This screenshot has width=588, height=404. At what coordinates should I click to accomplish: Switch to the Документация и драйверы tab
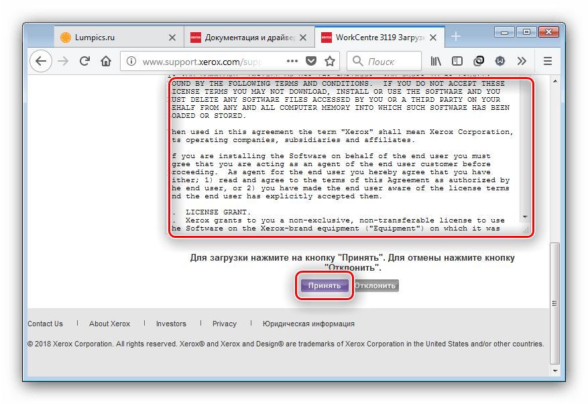tap(244, 37)
